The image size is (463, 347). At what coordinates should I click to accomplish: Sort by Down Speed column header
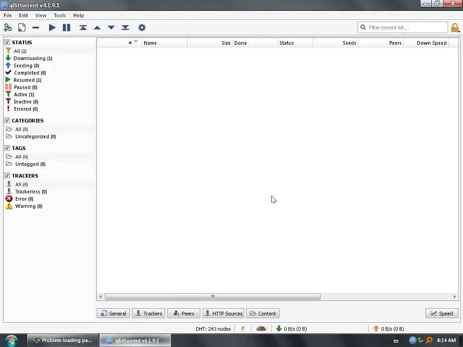(x=426, y=43)
